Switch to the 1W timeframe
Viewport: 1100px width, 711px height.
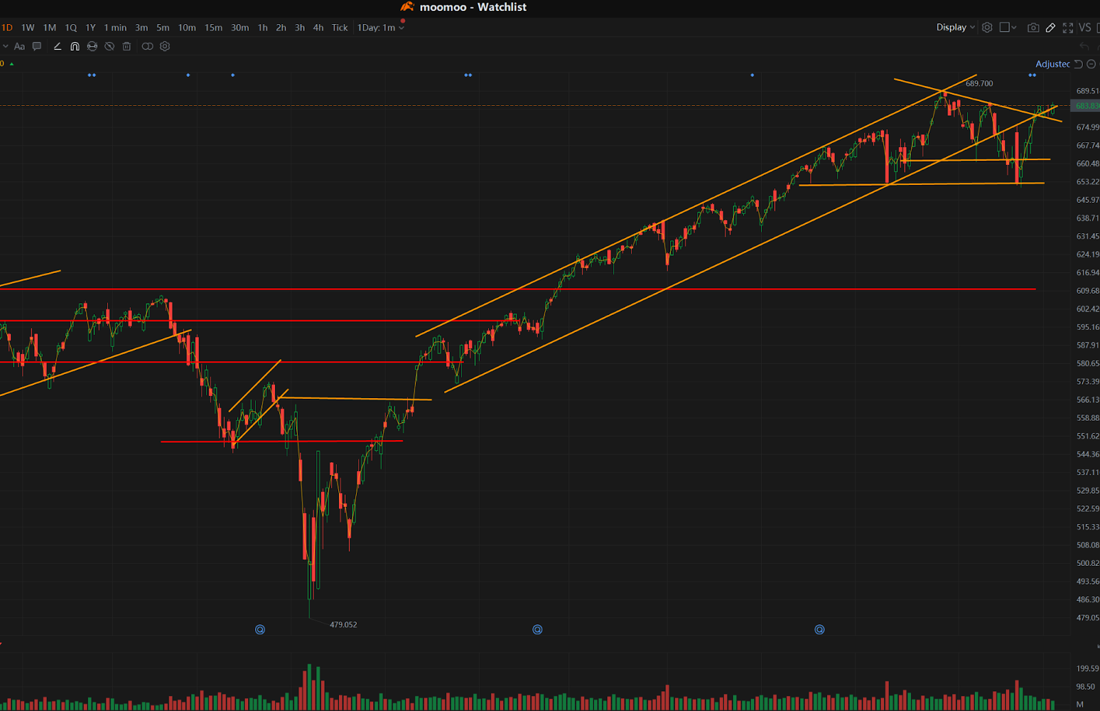[27, 28]
